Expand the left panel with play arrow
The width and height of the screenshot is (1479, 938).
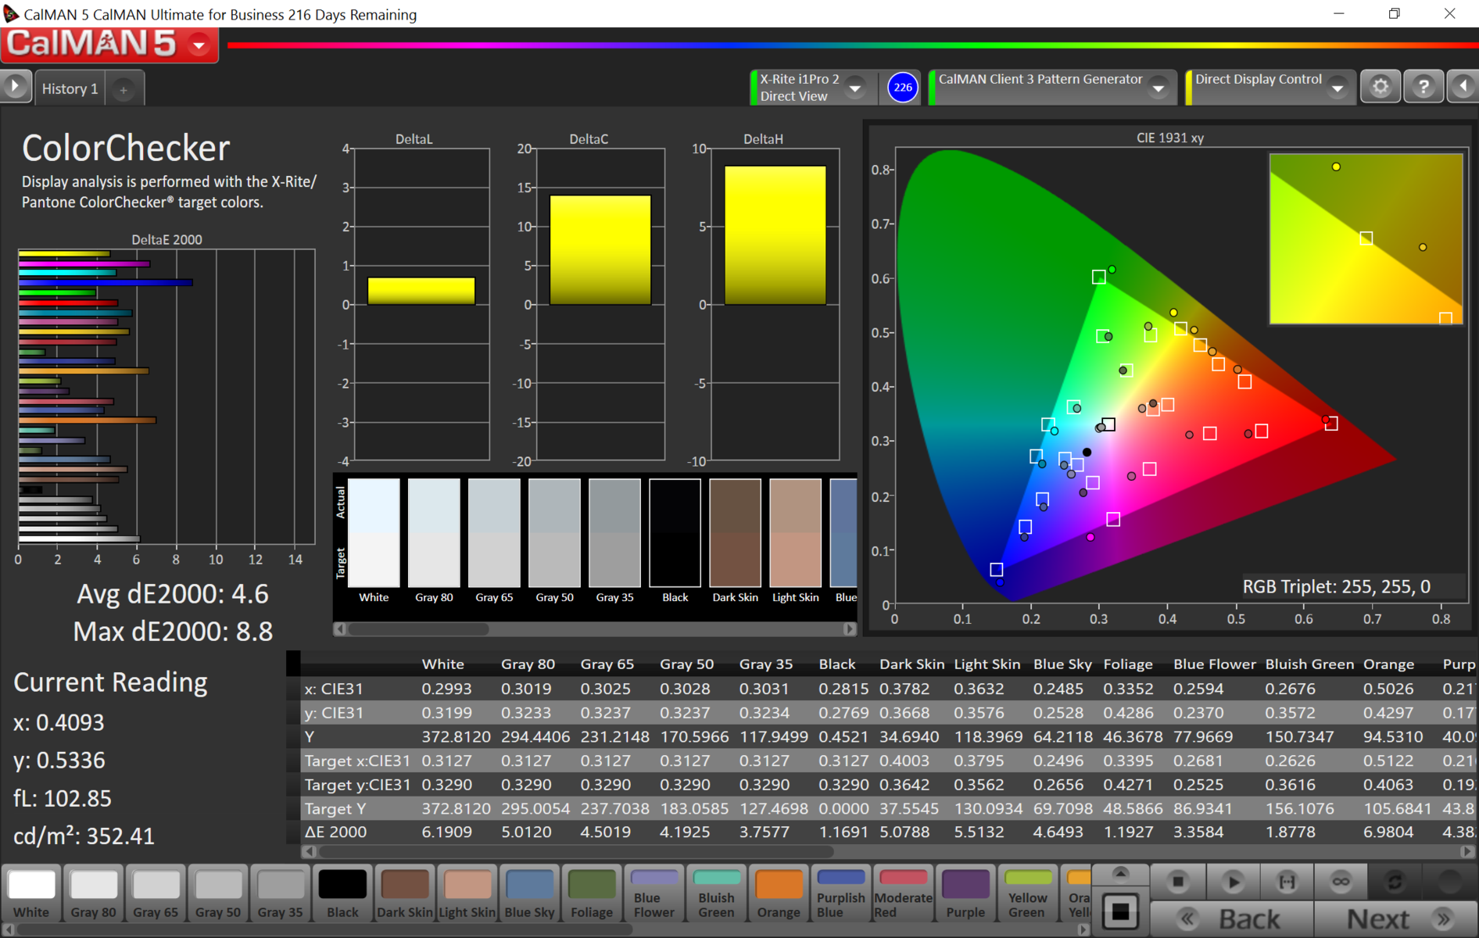(x=15, y=87)
